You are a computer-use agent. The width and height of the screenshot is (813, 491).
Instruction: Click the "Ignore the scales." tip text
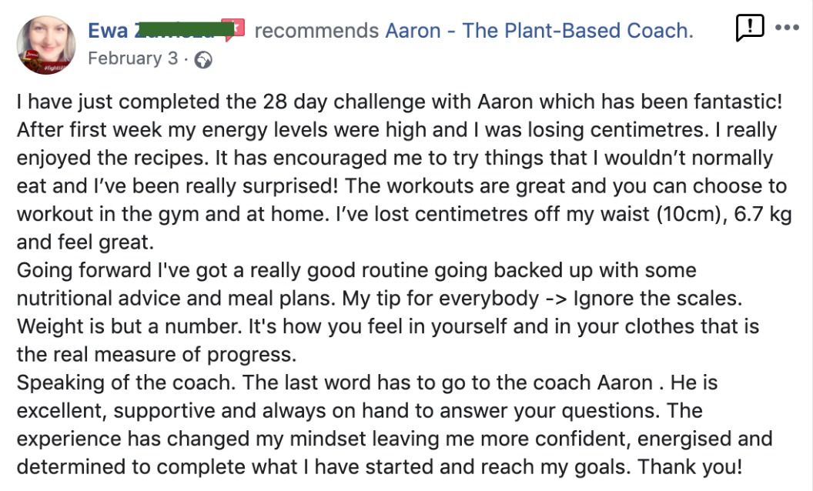pyautogui.click(x=657, y=298)
